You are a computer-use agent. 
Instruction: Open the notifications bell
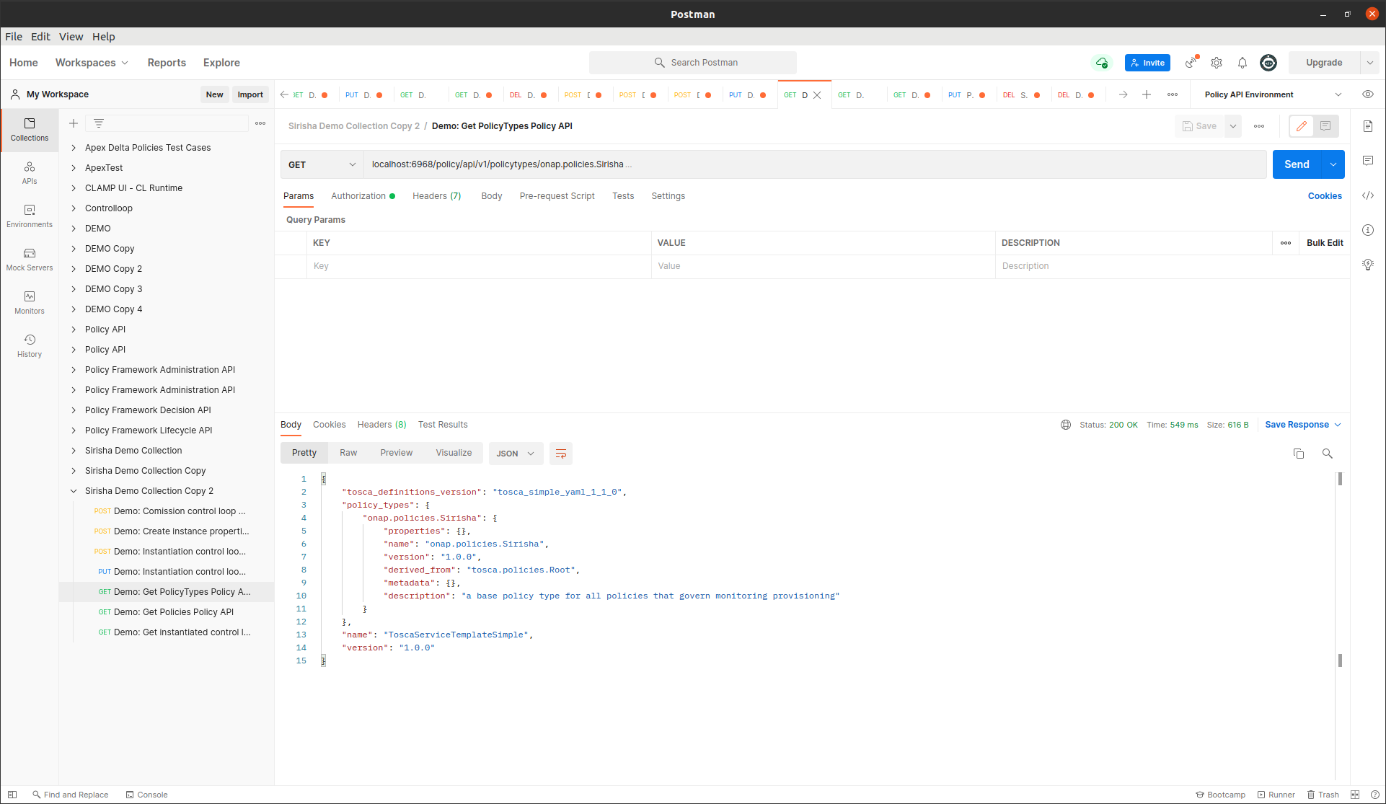(x=1242, y=63)
